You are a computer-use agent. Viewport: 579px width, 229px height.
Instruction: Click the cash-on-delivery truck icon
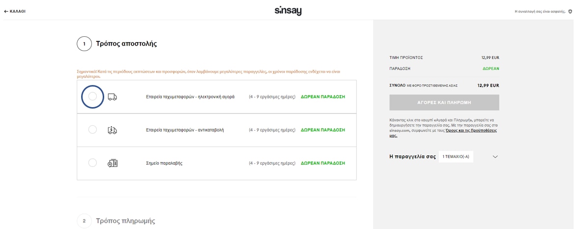coord(112,130)
